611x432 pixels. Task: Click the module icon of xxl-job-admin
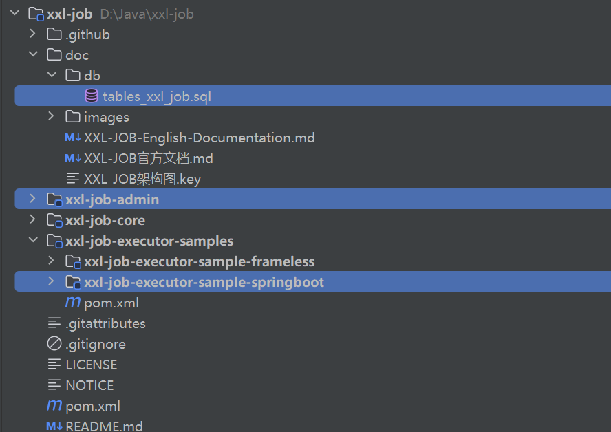[54, 199]
